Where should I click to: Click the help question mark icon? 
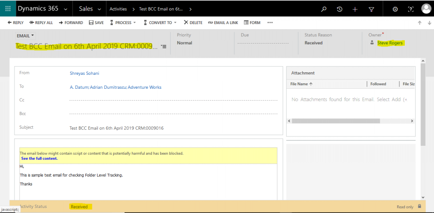[x=411, y=9]
